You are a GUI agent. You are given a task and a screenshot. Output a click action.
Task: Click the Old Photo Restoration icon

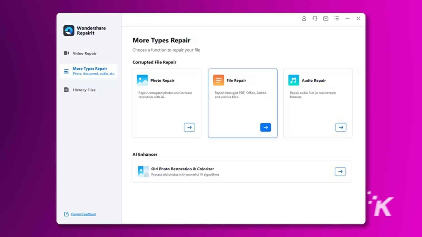click(143, 171)
